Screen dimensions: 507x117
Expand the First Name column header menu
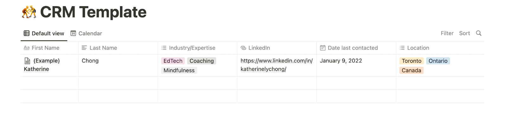tap(49, 48)
